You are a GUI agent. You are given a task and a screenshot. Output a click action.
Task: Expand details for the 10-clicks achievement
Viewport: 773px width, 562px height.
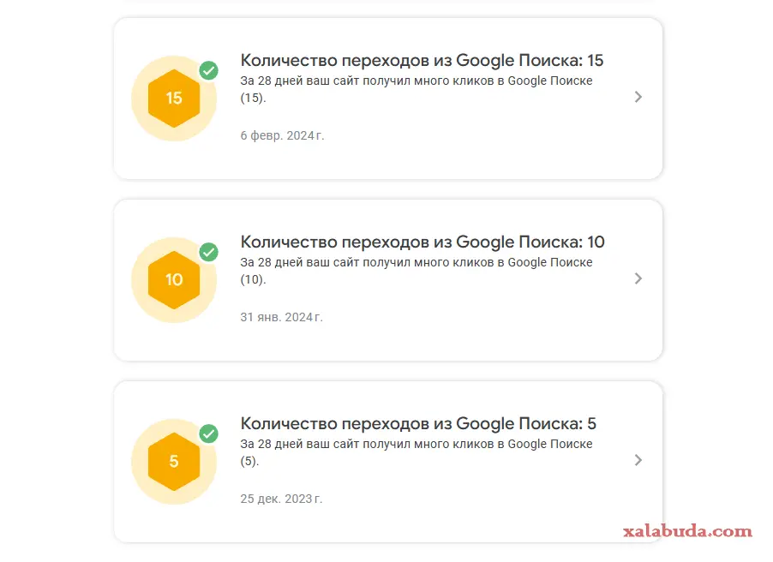click(x=638, y=278)
